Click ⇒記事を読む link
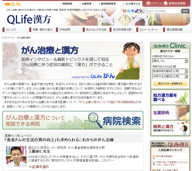Viewport: 192px width, 171px height. coord(39,167)
